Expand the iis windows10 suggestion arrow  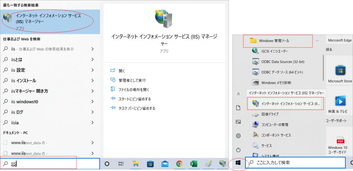pos(92,101)
